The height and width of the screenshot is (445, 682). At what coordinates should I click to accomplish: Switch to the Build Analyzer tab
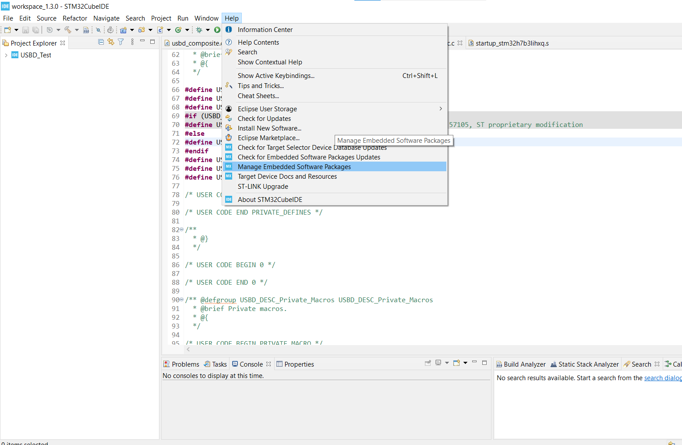pyautogui.click(x=521, y=364)
